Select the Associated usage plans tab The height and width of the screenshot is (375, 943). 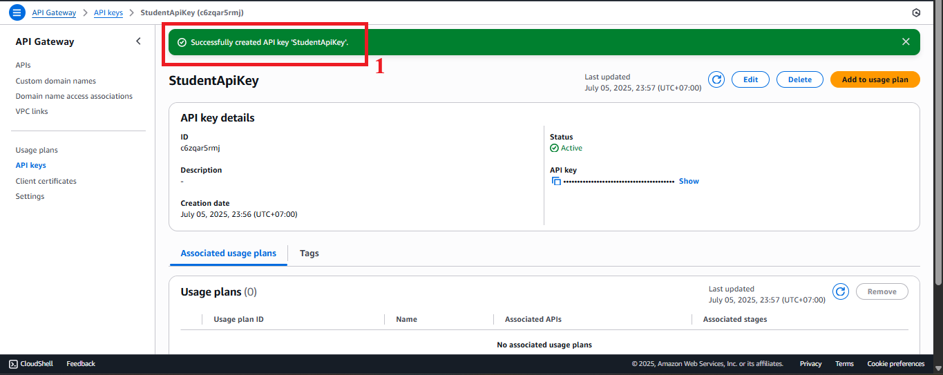click(229, 253)
